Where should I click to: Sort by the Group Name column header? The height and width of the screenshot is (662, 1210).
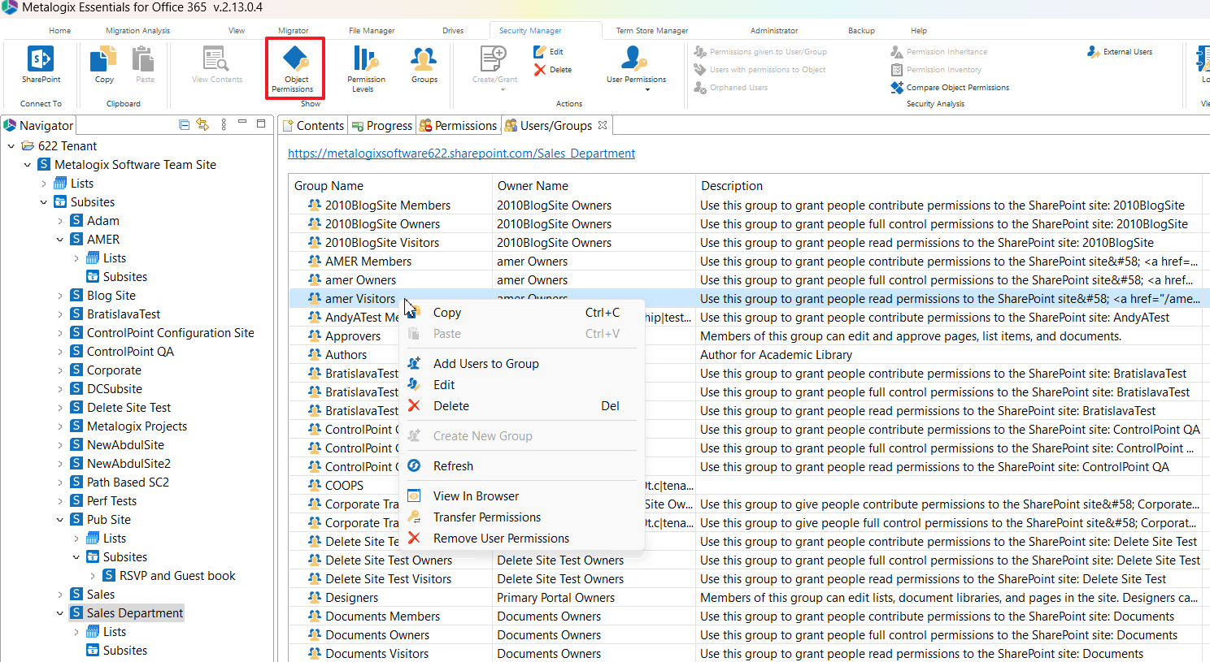329,186
